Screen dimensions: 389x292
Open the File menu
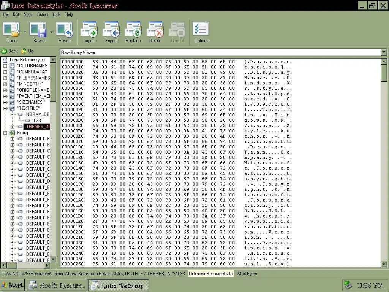coord(5,14)
